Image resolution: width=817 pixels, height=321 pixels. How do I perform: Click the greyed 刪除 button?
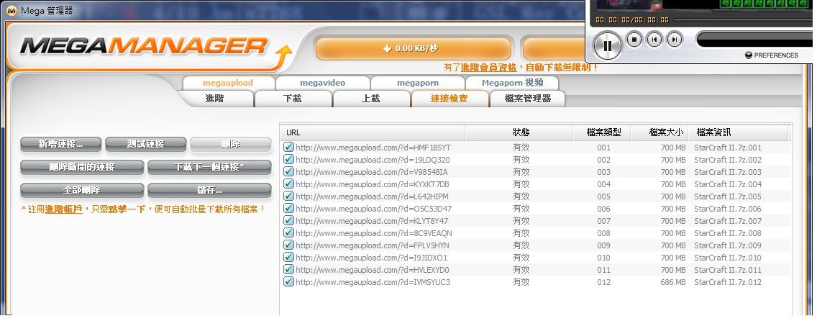231,144
